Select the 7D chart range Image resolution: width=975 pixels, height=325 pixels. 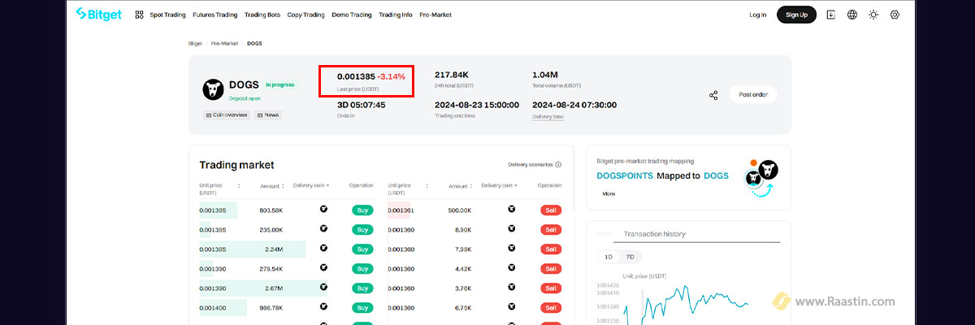(x=630, y=257)
